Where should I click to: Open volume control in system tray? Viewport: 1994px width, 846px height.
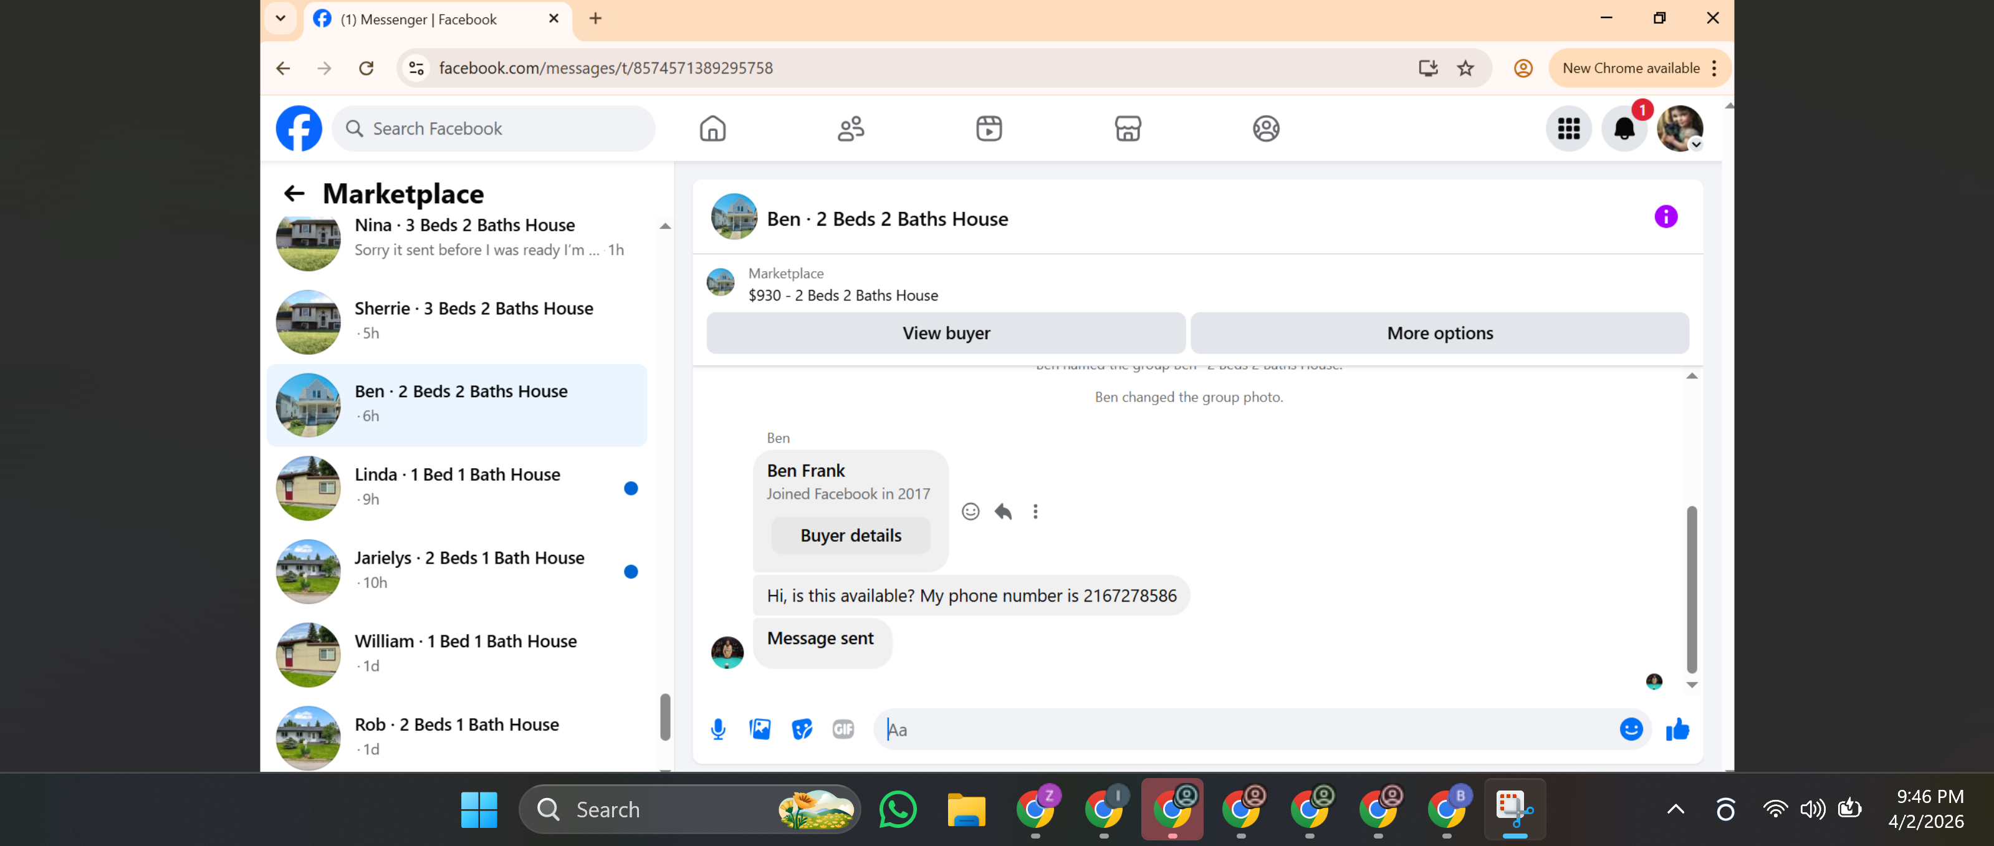(x=1812, y=810)
